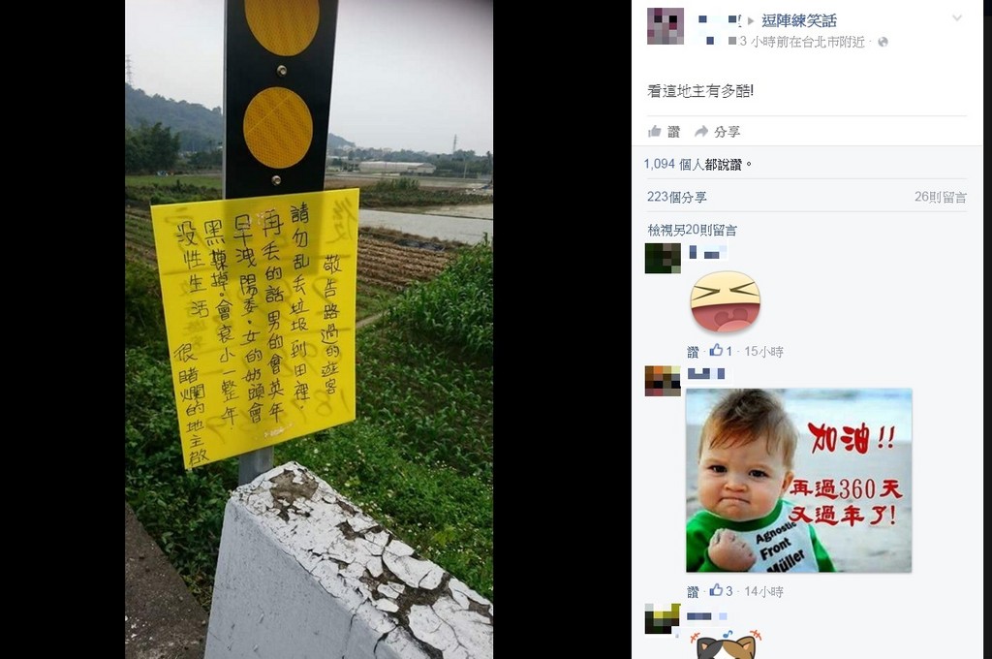Open the post options chevron at top right
This screenshot has width=992, height=659.
point(956,18)
